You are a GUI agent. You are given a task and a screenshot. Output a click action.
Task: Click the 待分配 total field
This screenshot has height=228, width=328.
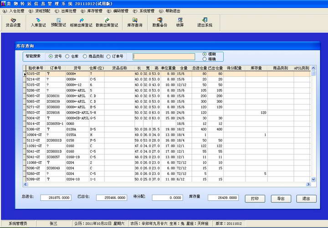pyautogui.click(x=167, y=198)
